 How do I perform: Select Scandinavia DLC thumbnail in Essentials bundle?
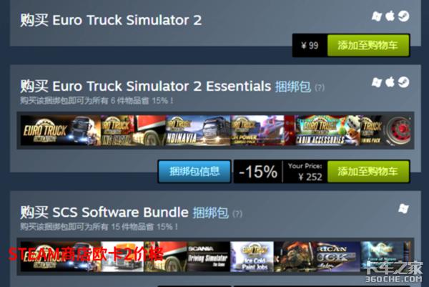198,130
